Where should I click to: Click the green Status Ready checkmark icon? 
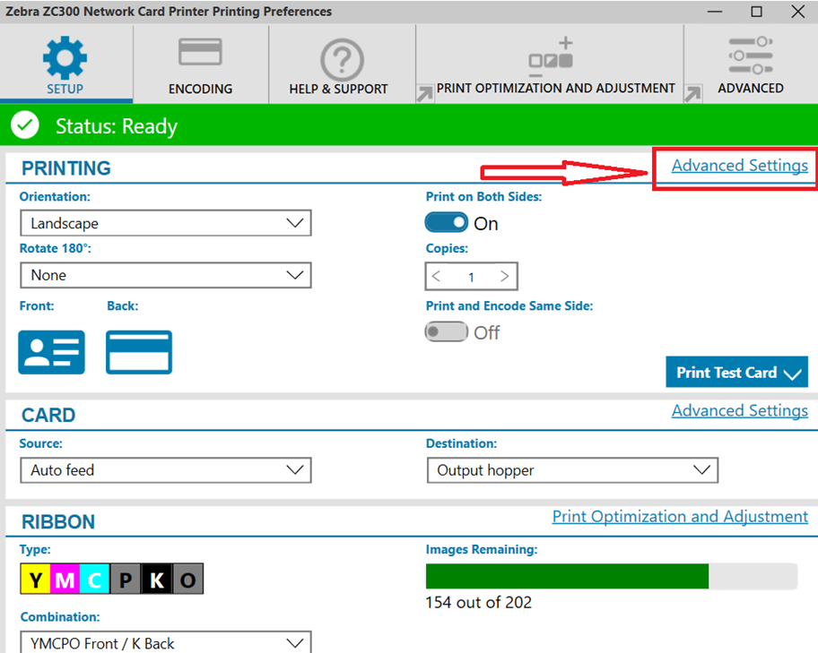click(25, 125)
